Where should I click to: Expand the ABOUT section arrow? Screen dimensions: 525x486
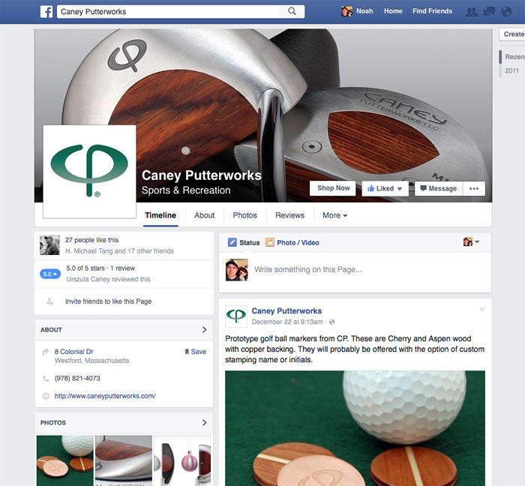pyautogui.click(x=205, y=330)
